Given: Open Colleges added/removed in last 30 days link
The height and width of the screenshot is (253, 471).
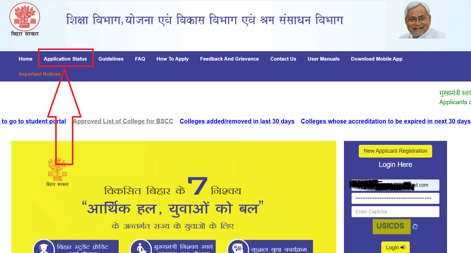Looking at the screenshot, I should click(x=237, y=121).
